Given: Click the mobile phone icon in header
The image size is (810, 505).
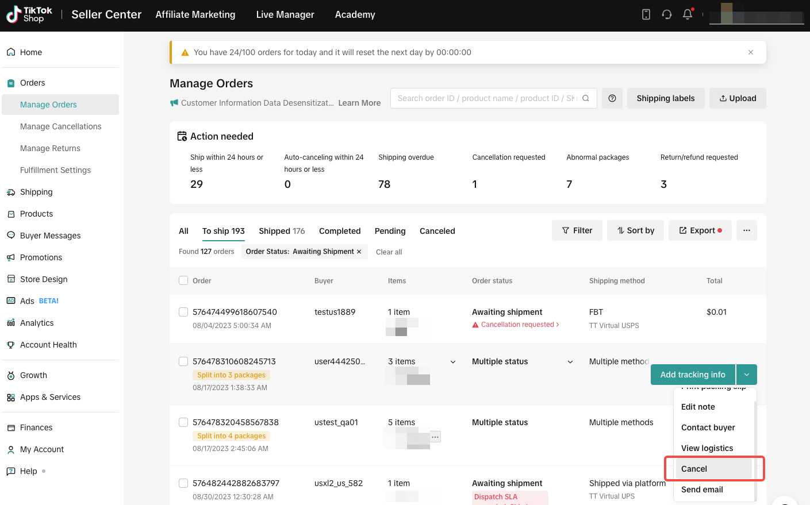Looking at the screenshot, I should tap(646, 14).
